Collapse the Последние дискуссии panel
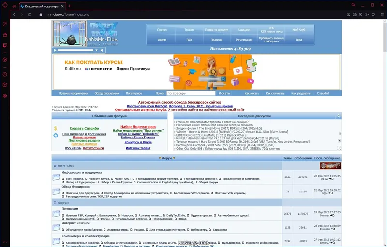The image size is (387, 247). pos(338,116)
